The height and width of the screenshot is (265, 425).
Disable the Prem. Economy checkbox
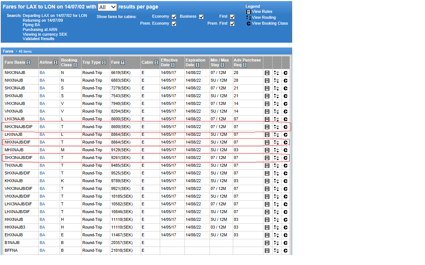pos(174,24)
